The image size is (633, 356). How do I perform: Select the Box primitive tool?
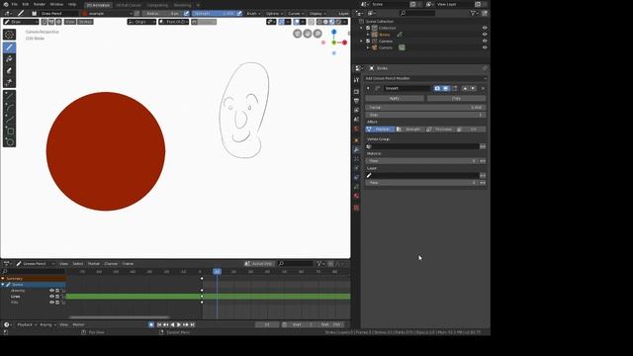coord(9,132)
